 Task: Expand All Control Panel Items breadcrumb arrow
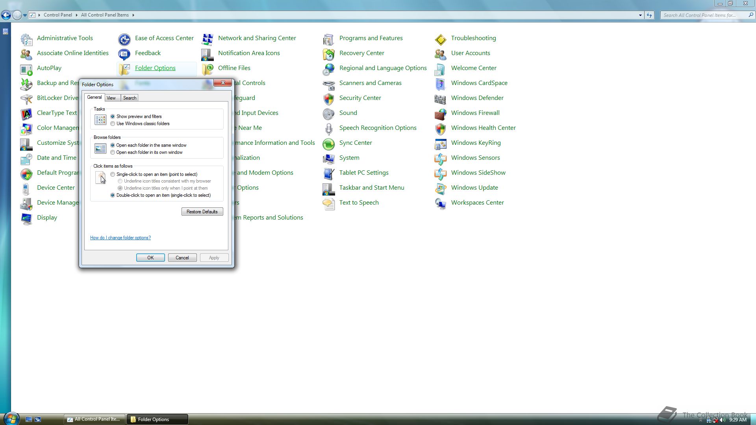click(x=133, y=15)
